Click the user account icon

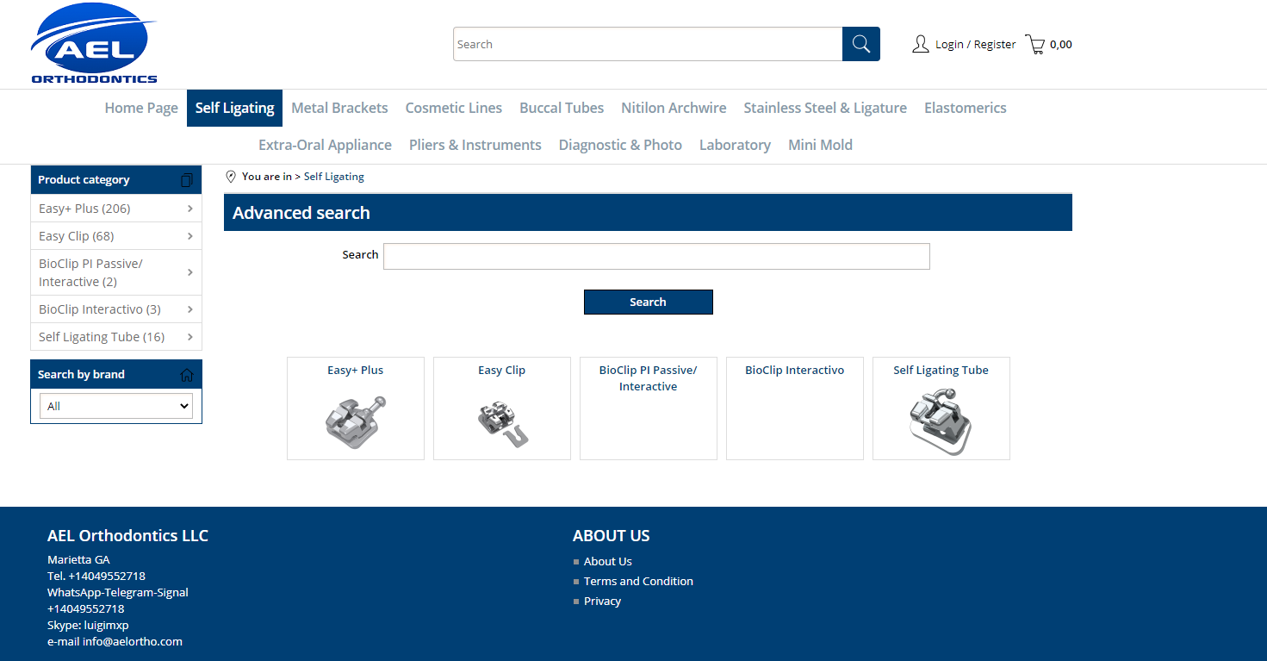(921, 45)
